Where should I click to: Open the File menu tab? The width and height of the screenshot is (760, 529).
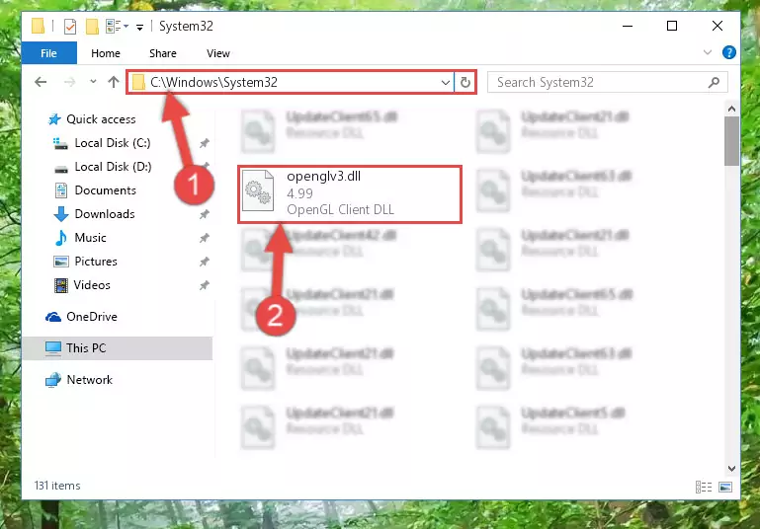[x=48, y=53]
